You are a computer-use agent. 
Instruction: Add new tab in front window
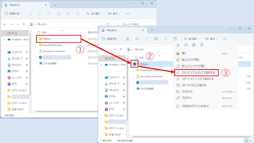tap(152, 30)
